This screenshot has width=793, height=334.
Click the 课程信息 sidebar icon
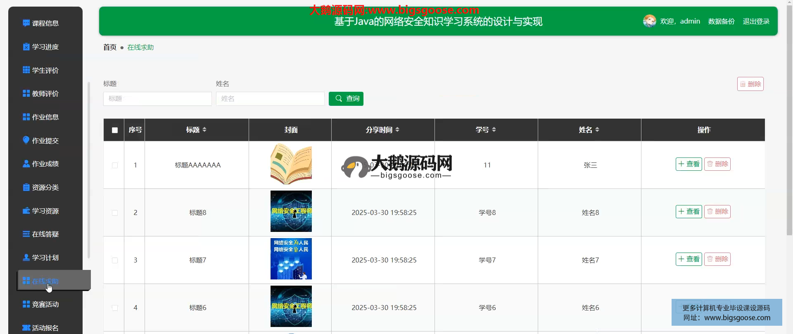[26, 23]
